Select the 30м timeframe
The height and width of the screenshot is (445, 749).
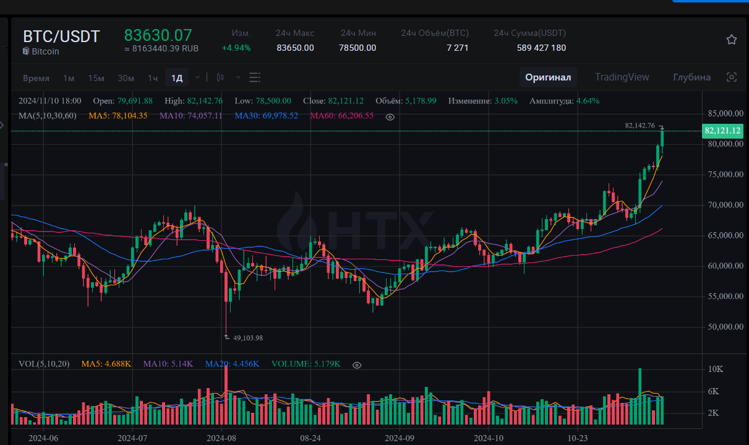click(x=126, y=78)
